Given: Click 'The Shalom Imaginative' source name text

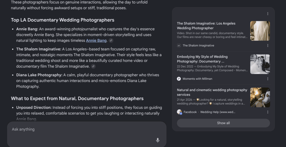Looking at the screenshot, I should (x=199, y=45).
